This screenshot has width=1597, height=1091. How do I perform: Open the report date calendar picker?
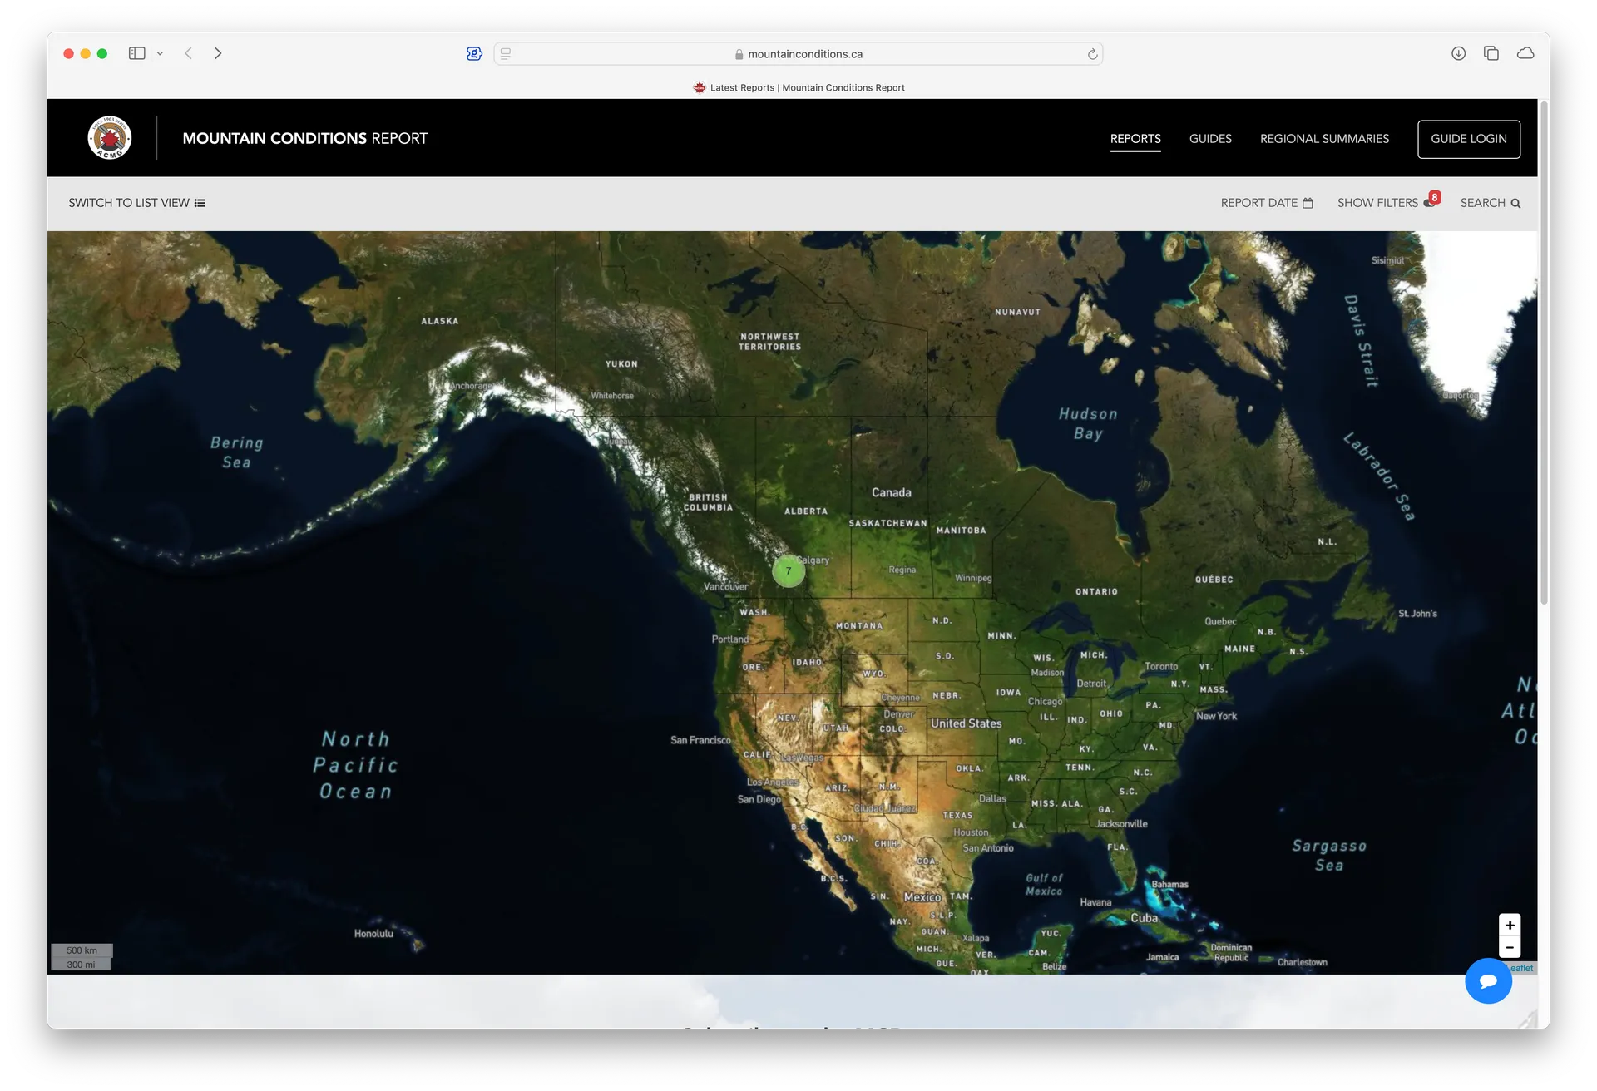click(1307, 202)
